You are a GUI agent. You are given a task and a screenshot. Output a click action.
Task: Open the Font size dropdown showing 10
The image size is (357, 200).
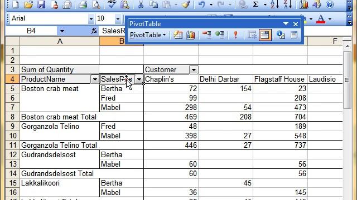click(118, 18)
